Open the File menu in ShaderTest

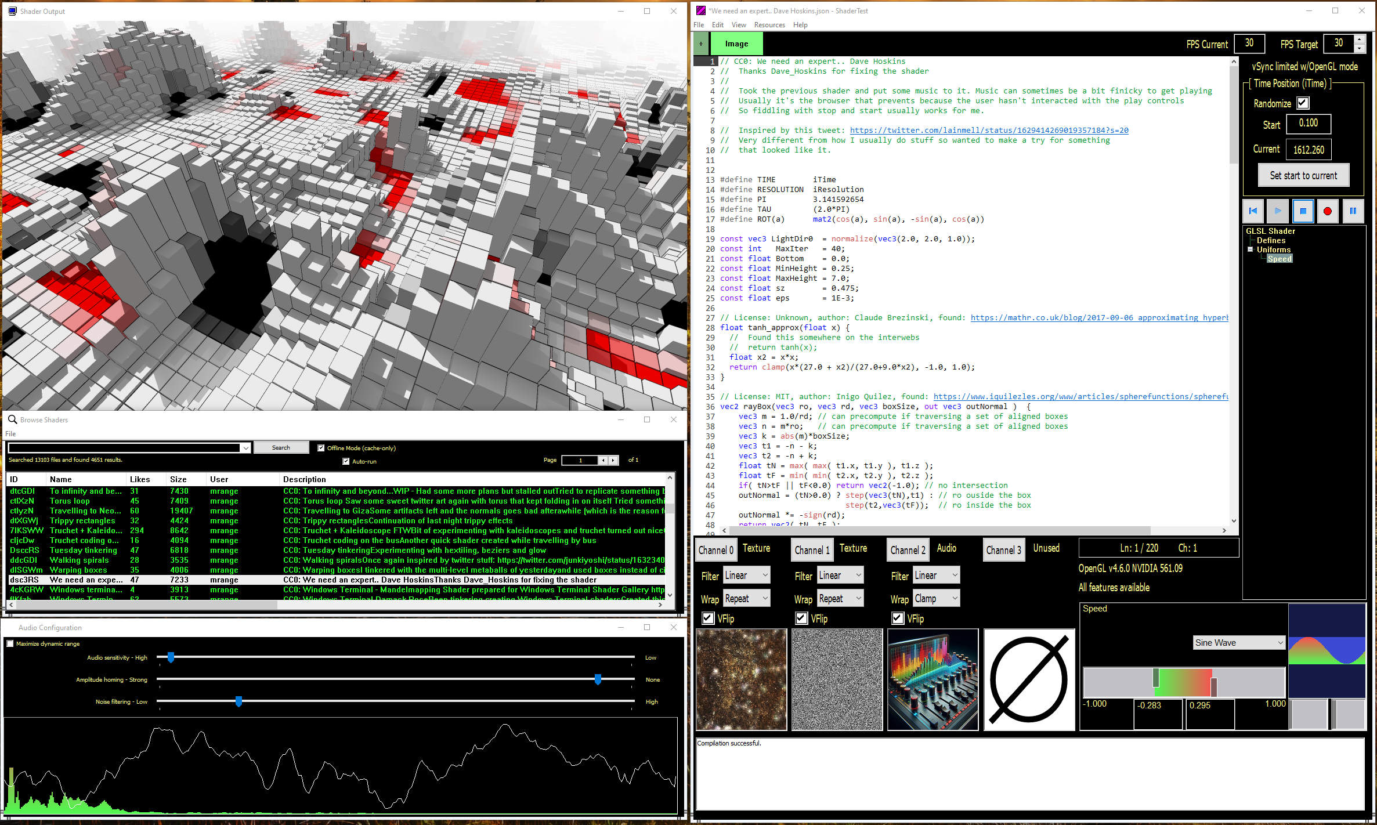[x=699, y=25]
